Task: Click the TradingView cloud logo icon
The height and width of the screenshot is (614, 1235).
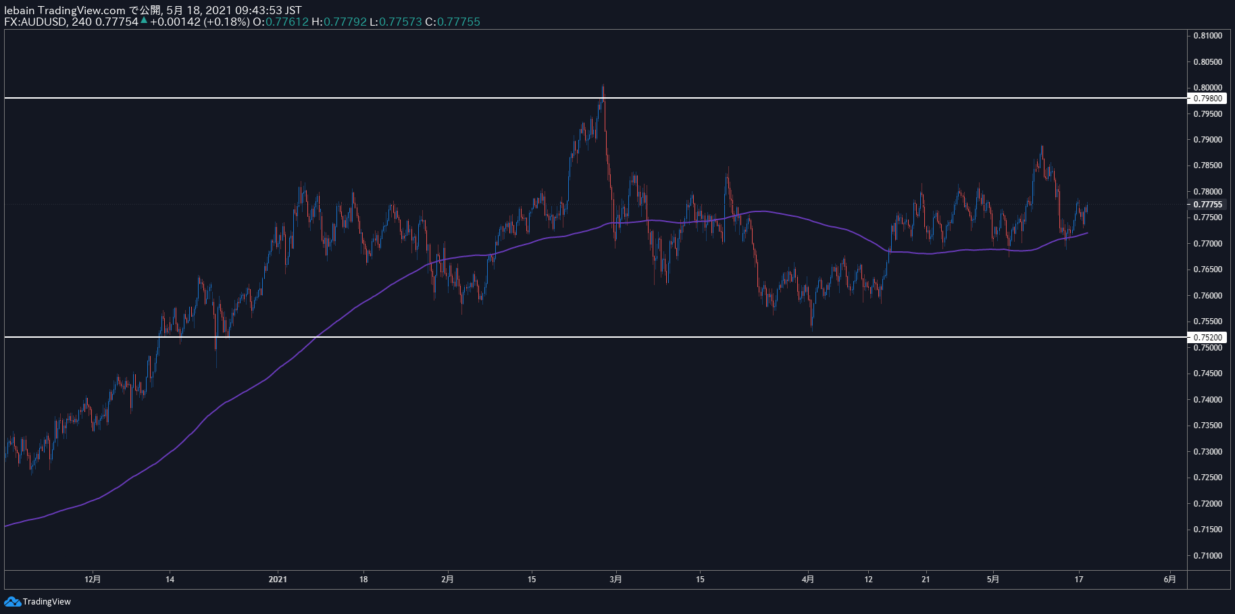Action: coord(12,601)
